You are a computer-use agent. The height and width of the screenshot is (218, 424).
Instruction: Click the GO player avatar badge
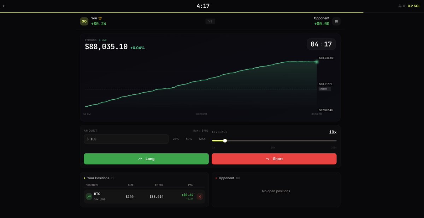click(x=84, y=21)
